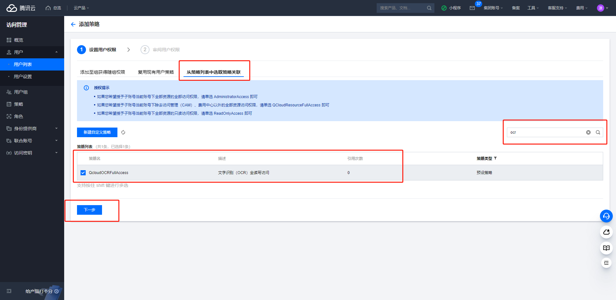The image size is (616, 300).
Task: Switch to 复用现有用户策略 tab
Action: [156, 72]
